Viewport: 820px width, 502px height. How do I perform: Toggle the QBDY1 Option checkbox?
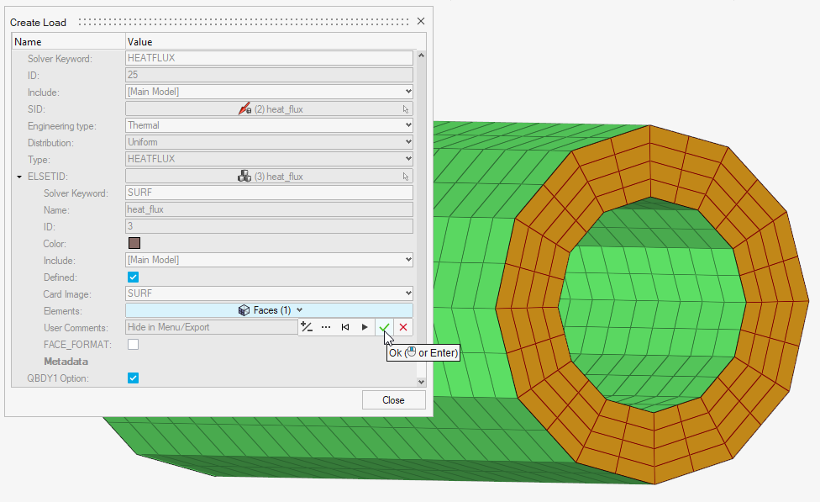click(133, 378)
